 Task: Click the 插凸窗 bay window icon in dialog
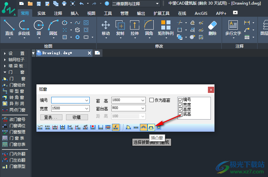pos(151,127)
